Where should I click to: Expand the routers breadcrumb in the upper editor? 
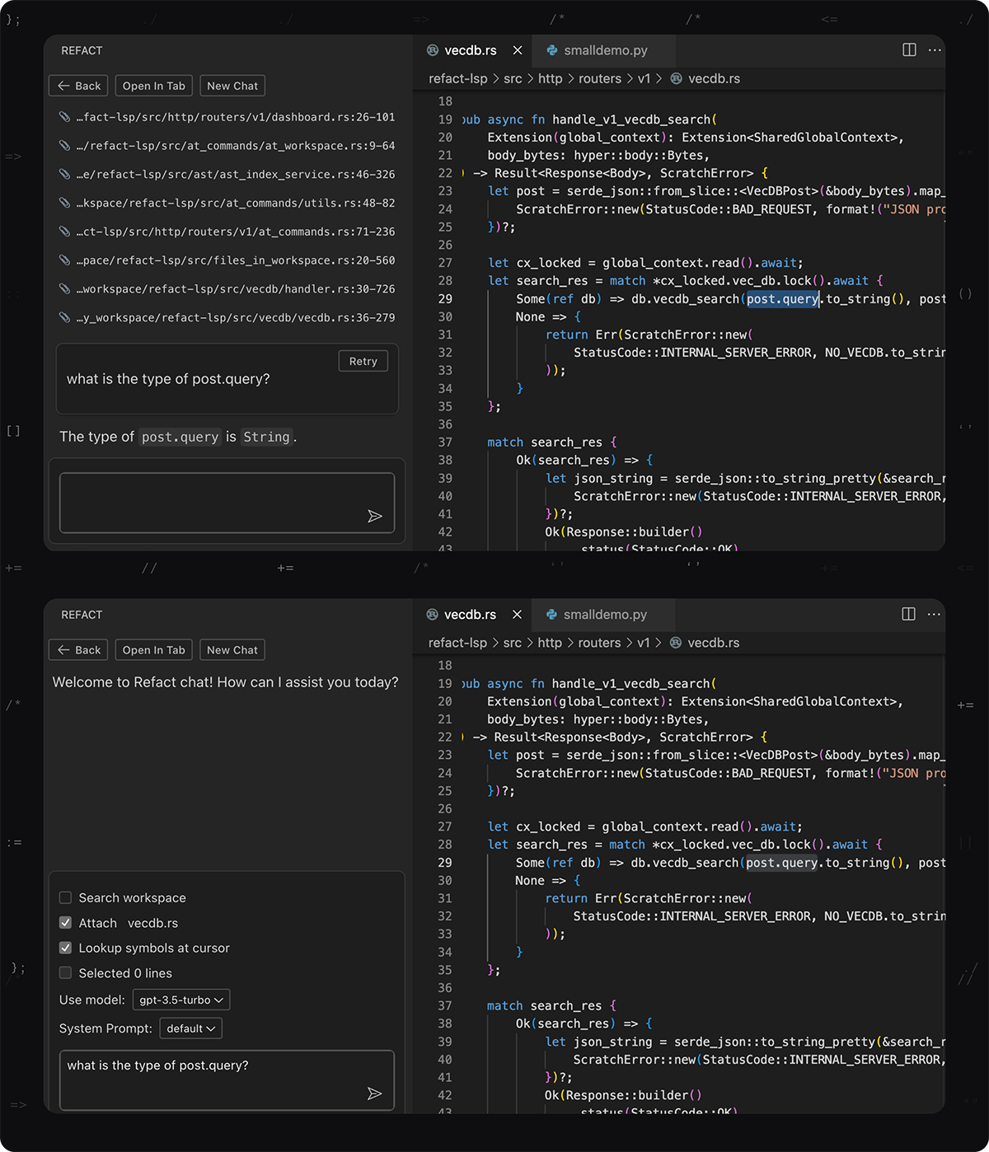point(599,79)
